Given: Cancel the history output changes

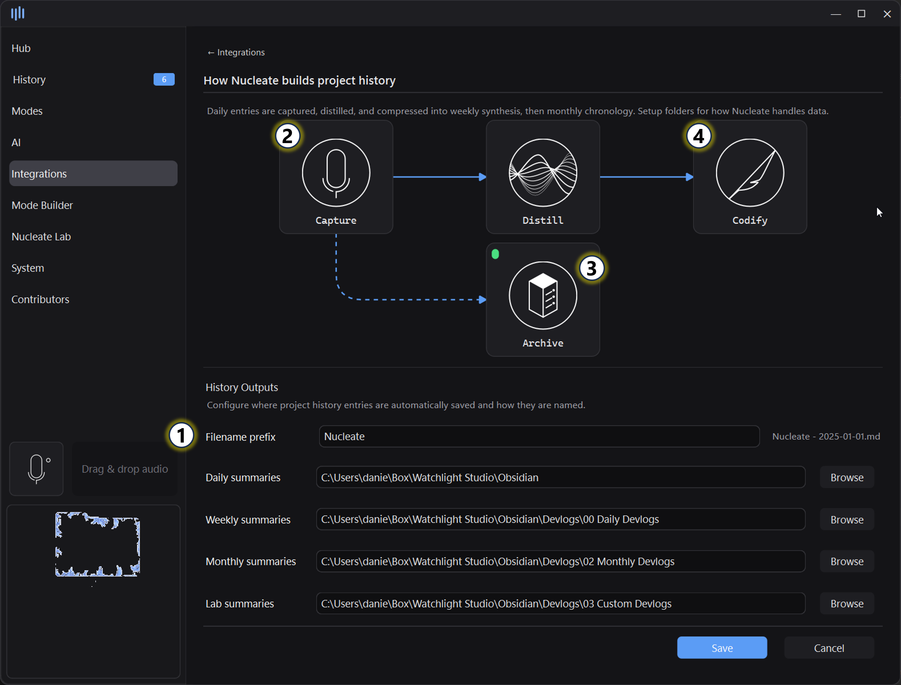Looking at the screenshot, I should point(829,648).
